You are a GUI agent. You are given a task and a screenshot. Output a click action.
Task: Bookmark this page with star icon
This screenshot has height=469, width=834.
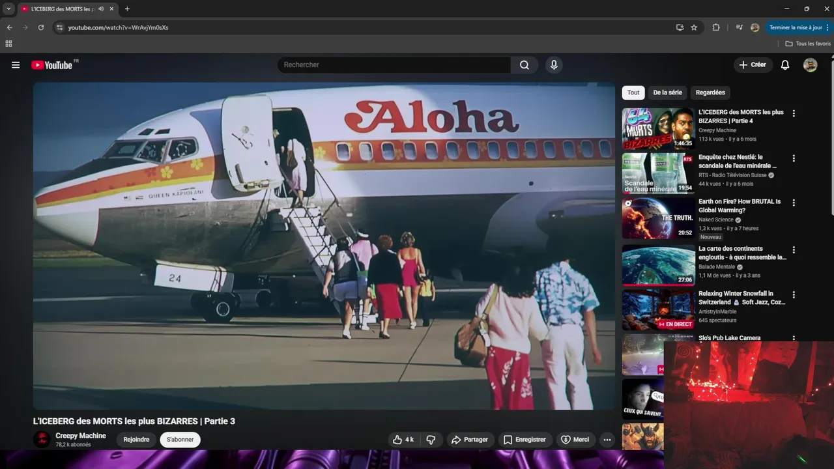[x=694, y=27]
